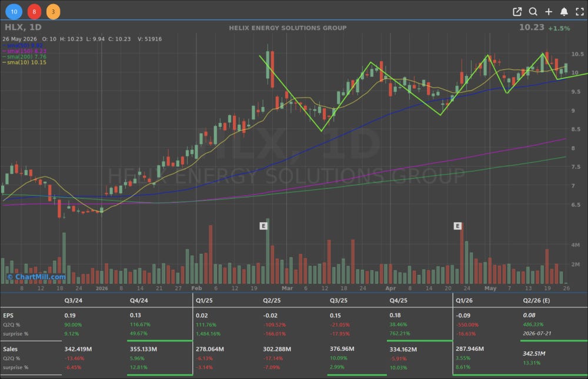
Task: Toggle fullscreen chart icon
Action: point(580,12)
